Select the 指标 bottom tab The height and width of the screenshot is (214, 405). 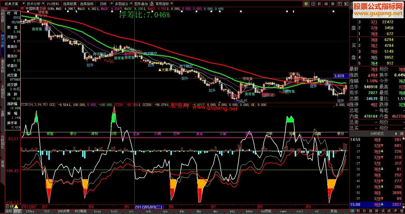pos(9,211)
